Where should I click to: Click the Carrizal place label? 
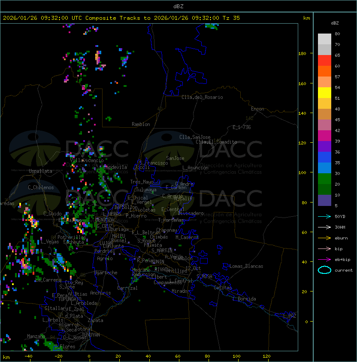coord(127,288)
